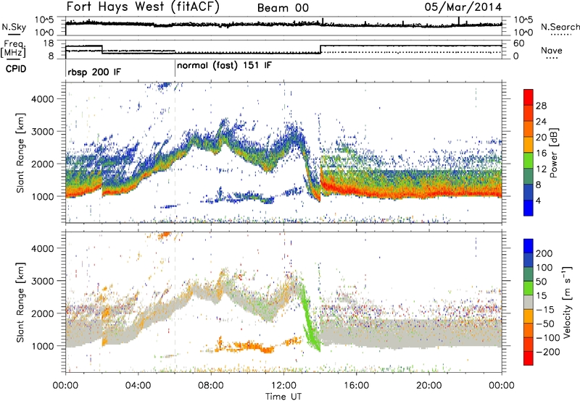Screen dimensions: 580x401
Task: Click '1000' on the power panel range axis
Action: tap(43, 196)
